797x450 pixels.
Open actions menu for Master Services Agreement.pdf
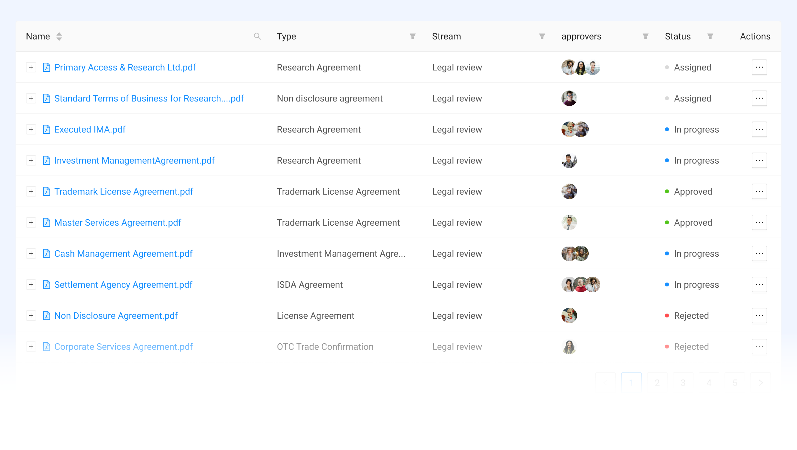point(759,222)
